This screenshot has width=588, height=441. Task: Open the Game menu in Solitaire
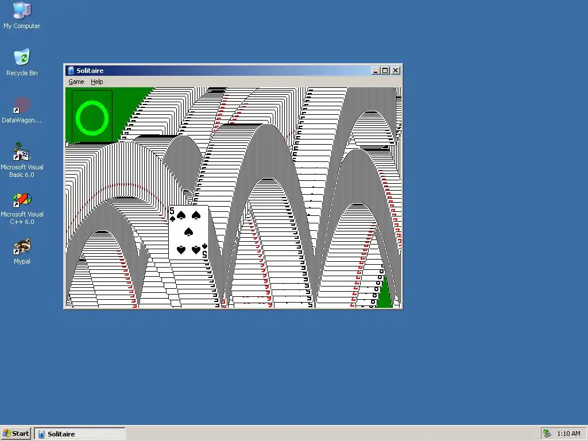pyautogui.click(x=76, y=82)
